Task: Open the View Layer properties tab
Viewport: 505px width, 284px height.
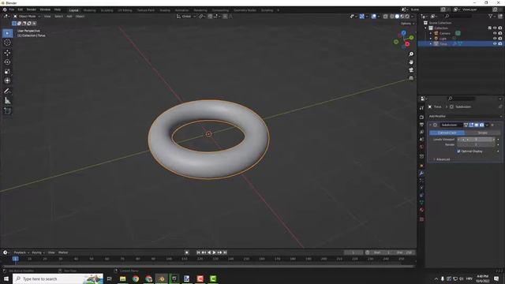Action: 421,132
